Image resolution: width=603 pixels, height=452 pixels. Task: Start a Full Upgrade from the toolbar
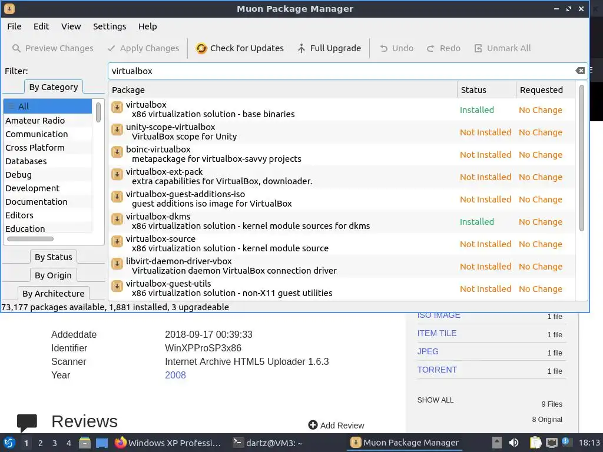click(x=329, y=48)
